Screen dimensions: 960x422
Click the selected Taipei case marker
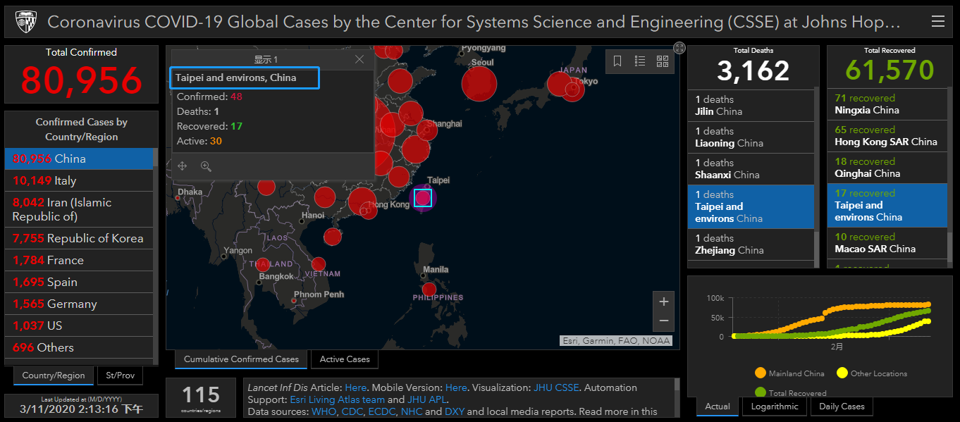pyautogui.click(x=422, y=197)
